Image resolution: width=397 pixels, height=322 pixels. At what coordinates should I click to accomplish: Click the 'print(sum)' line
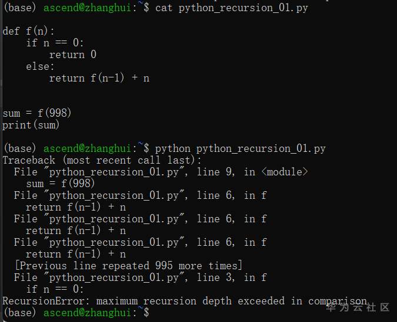click(x=31, y=125)
